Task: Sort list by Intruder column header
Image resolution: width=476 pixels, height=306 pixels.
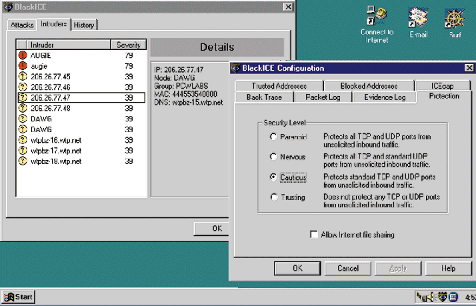Action: (x=69, y=45)
